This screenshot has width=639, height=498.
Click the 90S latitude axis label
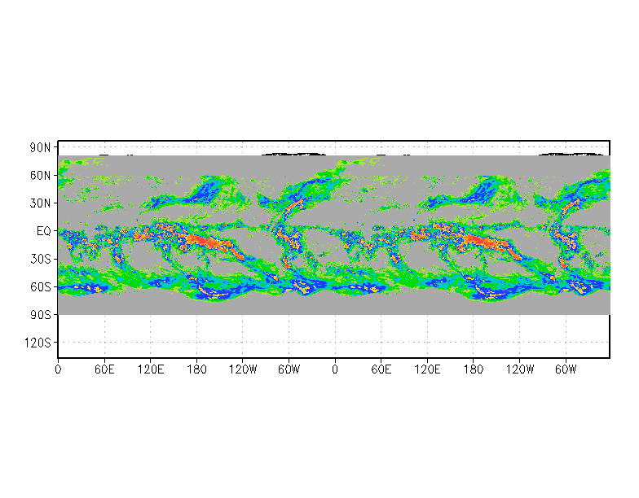[40, 315]
